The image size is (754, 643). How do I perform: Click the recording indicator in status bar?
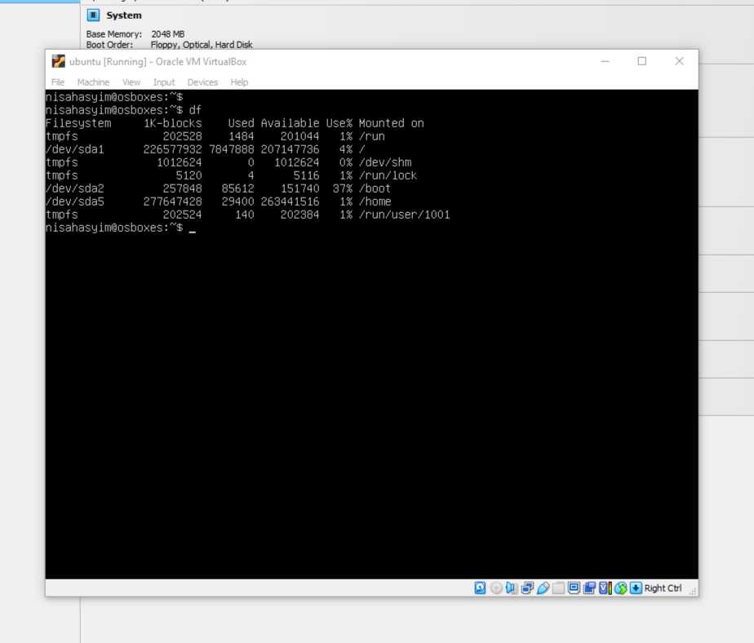tap(589, 588)
